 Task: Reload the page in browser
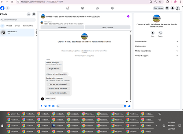[12, 2]
